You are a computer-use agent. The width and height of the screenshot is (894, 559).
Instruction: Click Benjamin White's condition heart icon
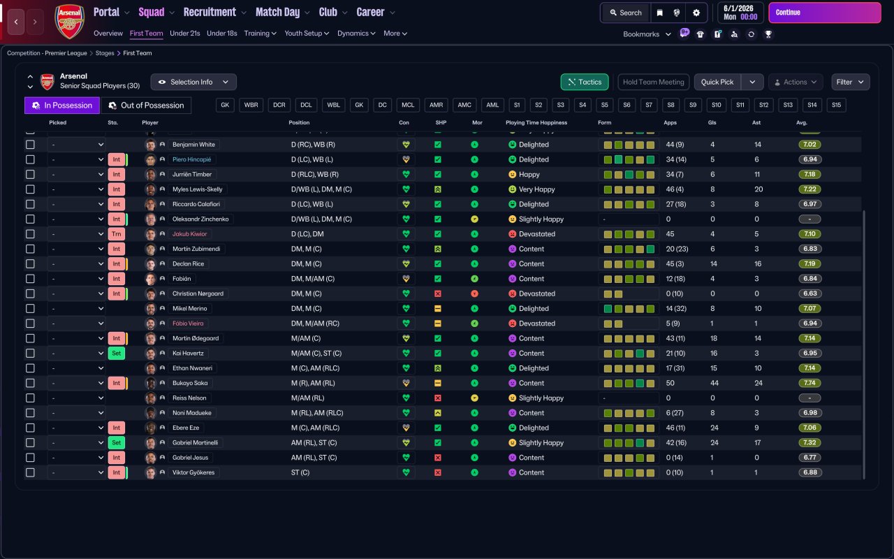[x=405, y=145]
